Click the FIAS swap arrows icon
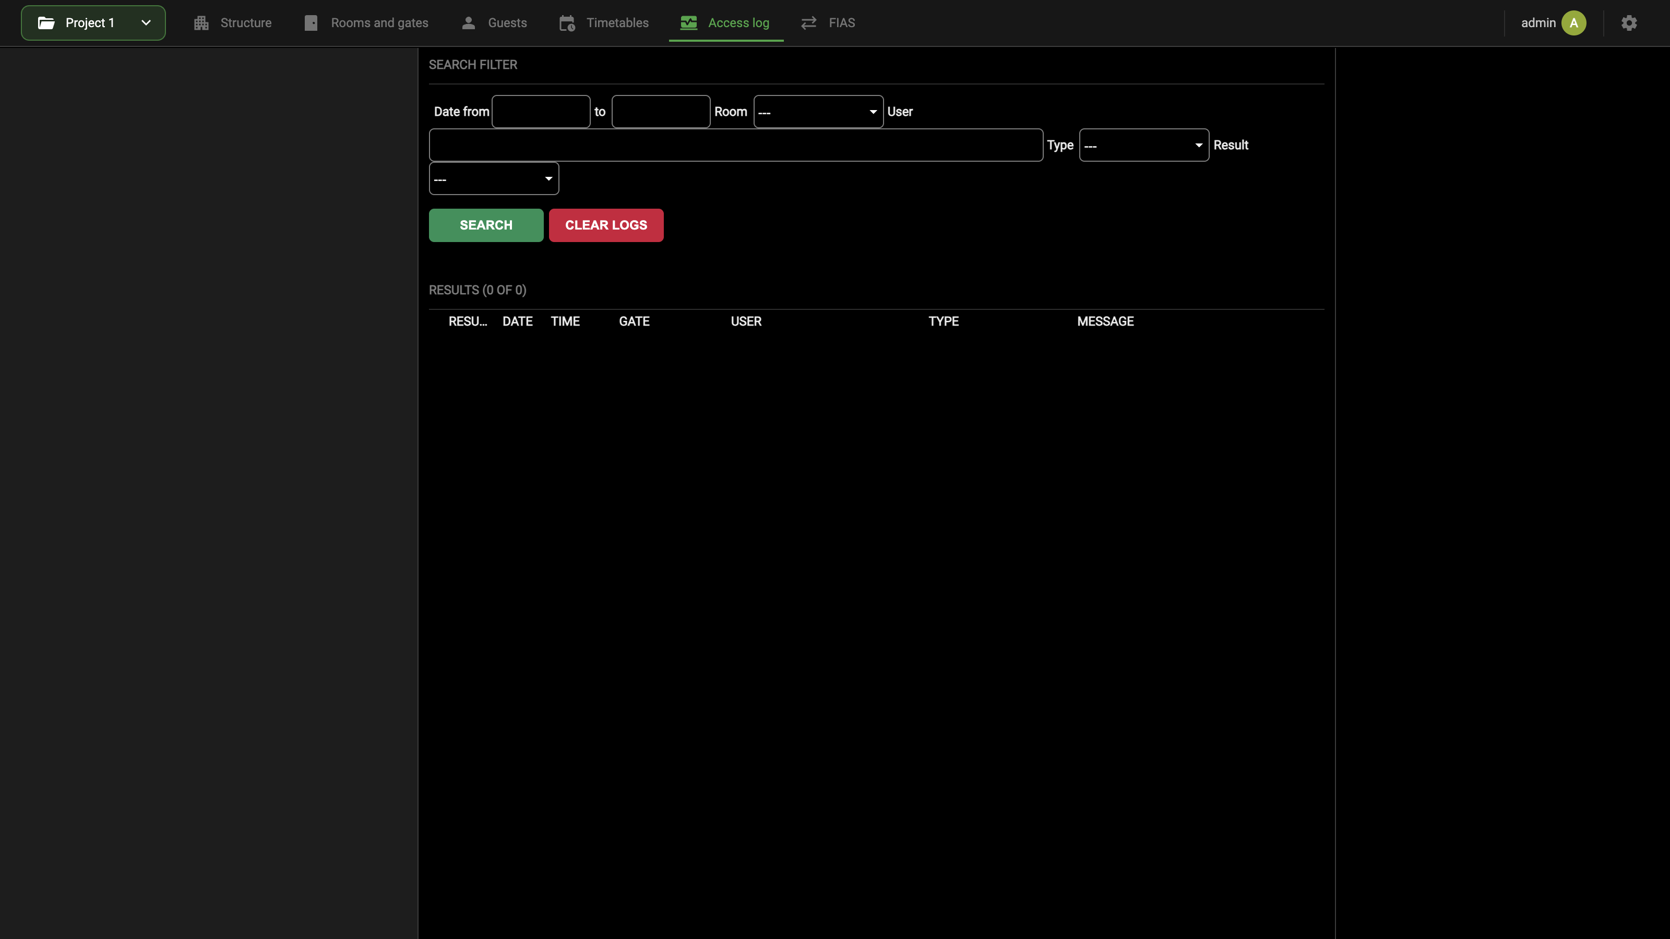Viewport: 1670px width, 939px height. coord(808,23)
